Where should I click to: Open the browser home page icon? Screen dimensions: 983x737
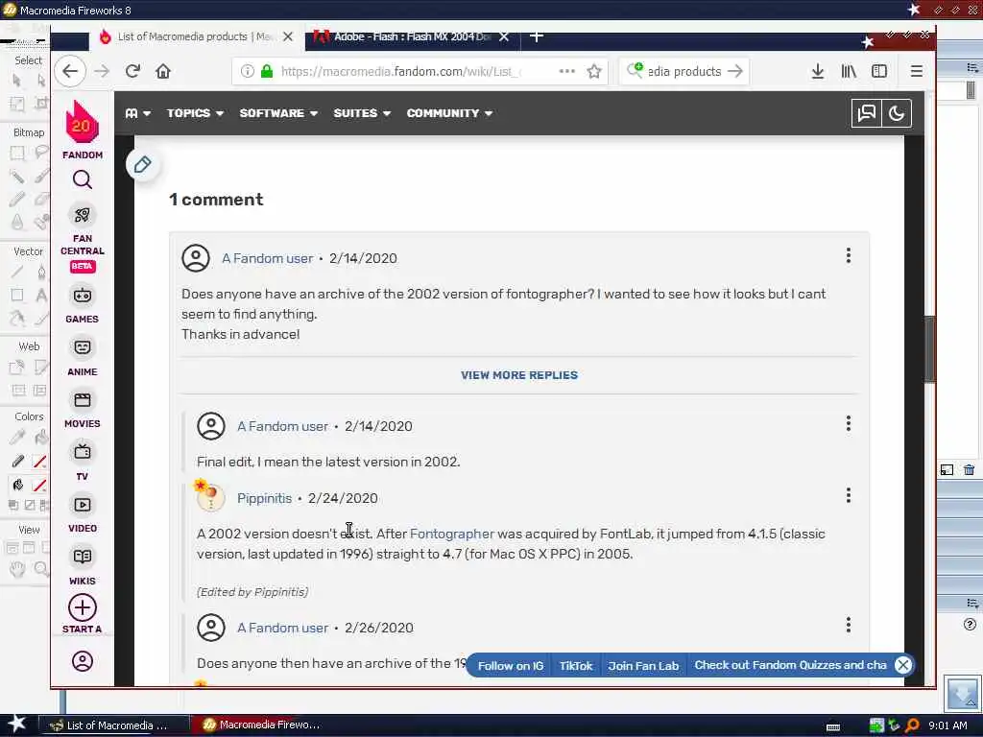[163, 71]
